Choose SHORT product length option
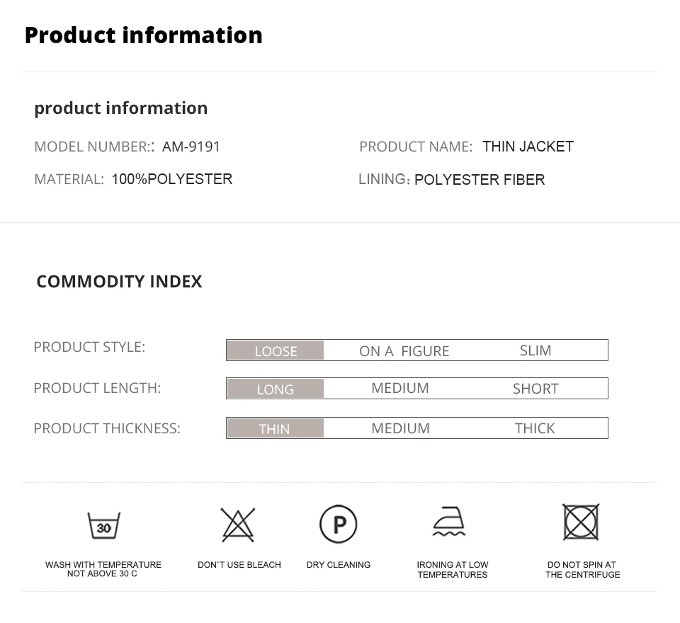Screen dimensions: 680x623 tap(535, 389)
